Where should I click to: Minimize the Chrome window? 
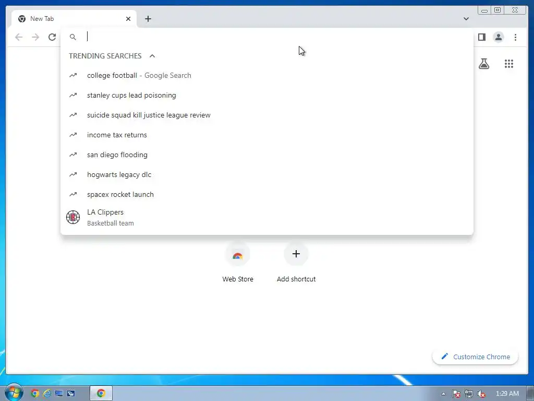(484, 10)
